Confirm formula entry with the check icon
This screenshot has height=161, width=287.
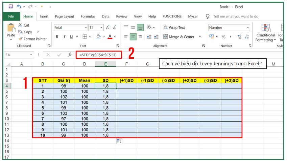pyautogui.click(x=59, y=55)
